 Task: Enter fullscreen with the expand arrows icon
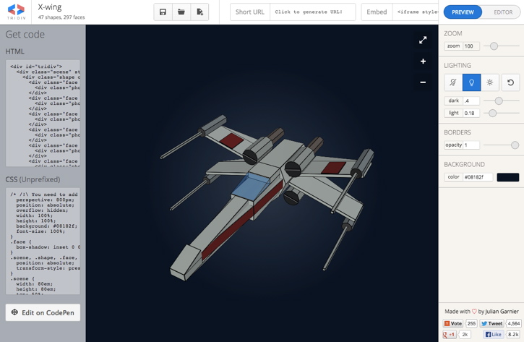tap(423, 40)
